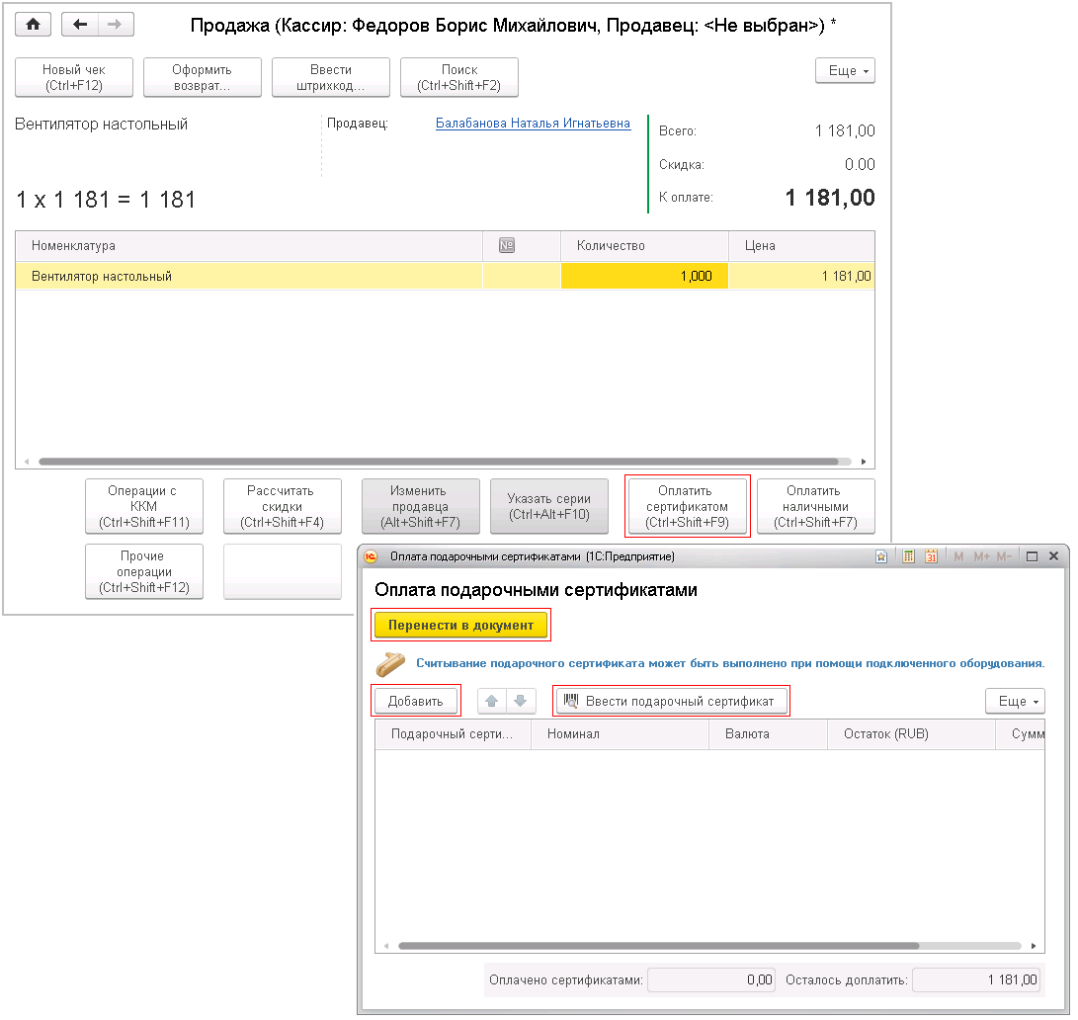Image resolution: width=1078 pixels, height=1020 pixels.
Task: Open the calculator icon in dialog title bar
Action: coord(908,557)
